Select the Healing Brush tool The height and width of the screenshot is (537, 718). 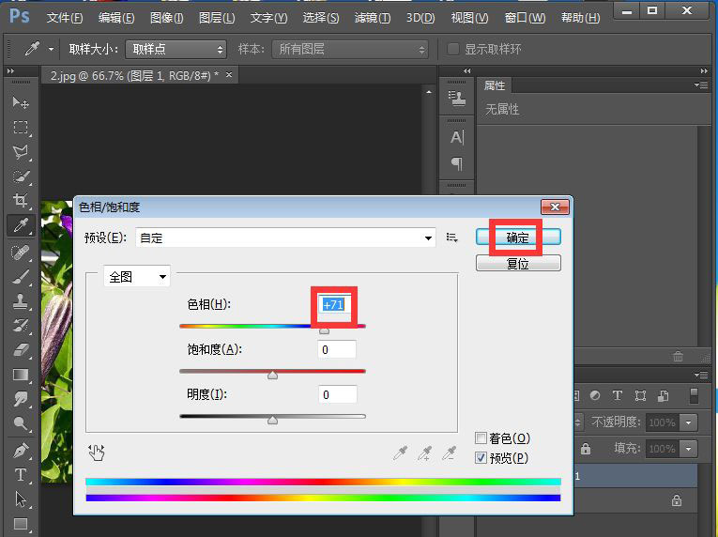point(21,253)
